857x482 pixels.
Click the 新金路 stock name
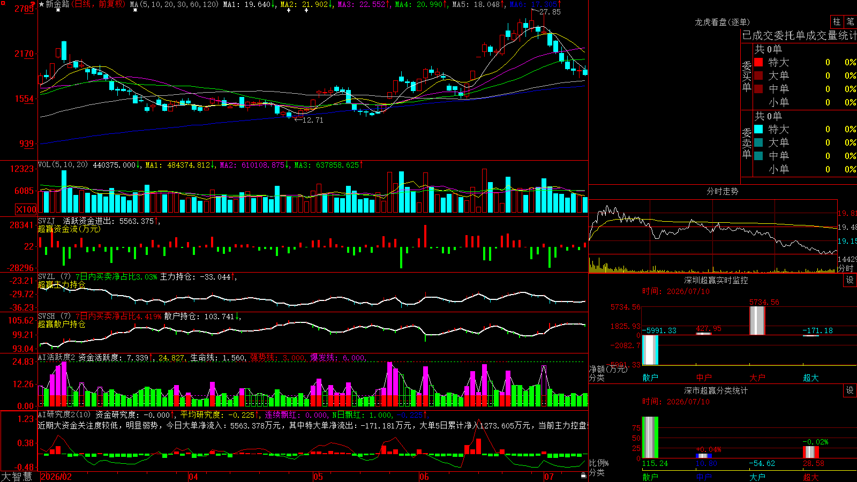[x=57, y=4]
